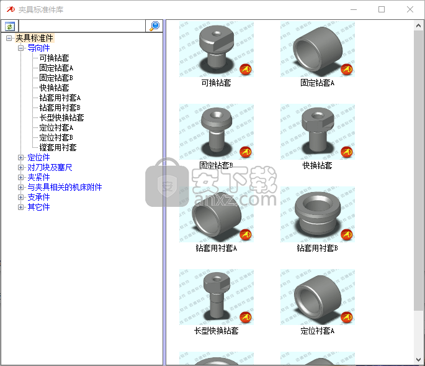
Task: Expand the 支承件 tree branch
Action: [20, 197]
